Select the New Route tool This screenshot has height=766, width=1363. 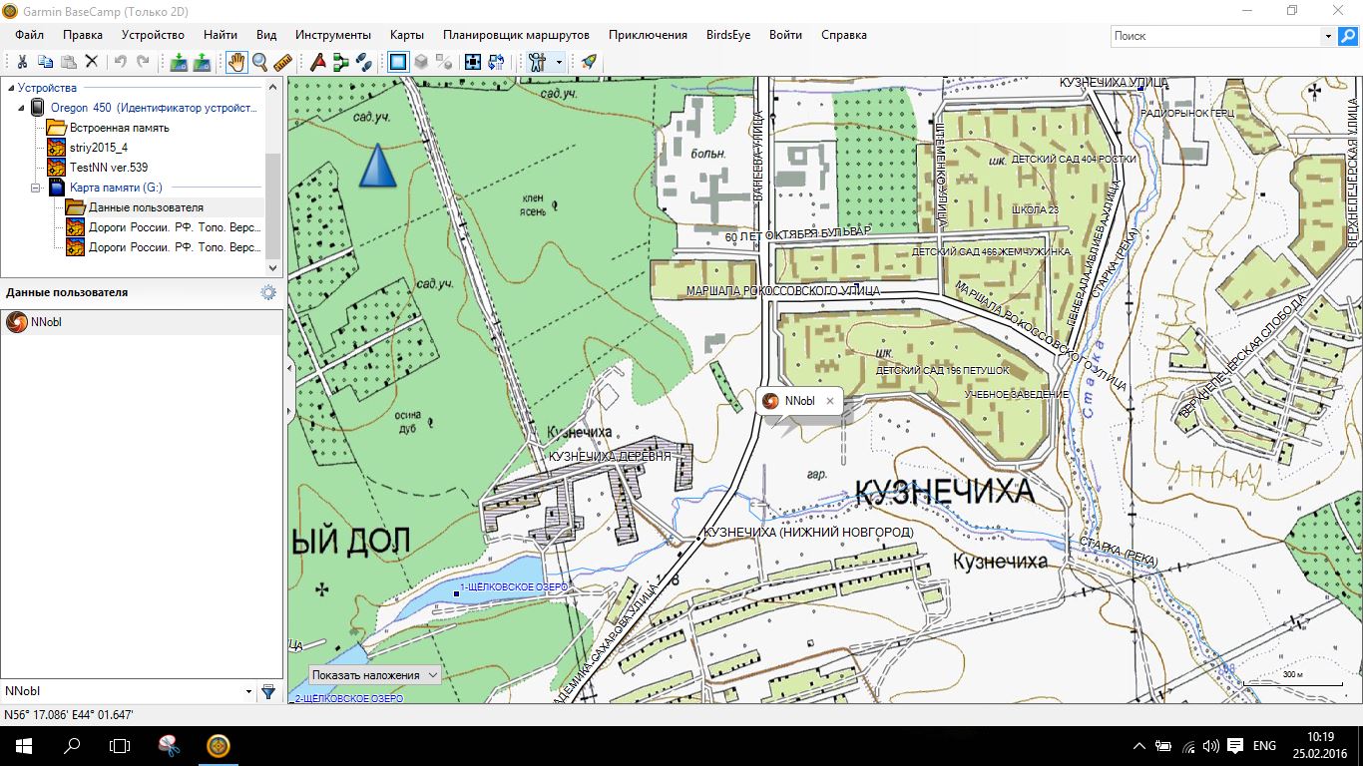coord(341,62)
